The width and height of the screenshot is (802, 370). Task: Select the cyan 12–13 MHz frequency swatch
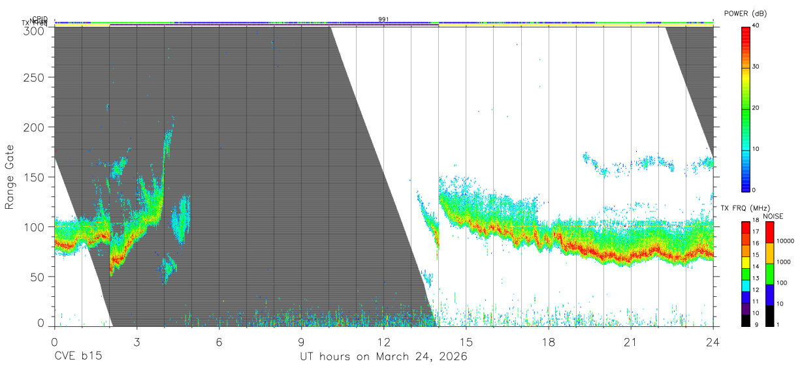[745, 286]
